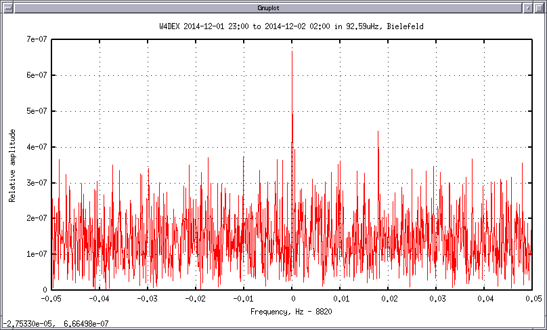
Task: Click the 3e-07 y-axis tick label
Action: [x=34, y=182]
